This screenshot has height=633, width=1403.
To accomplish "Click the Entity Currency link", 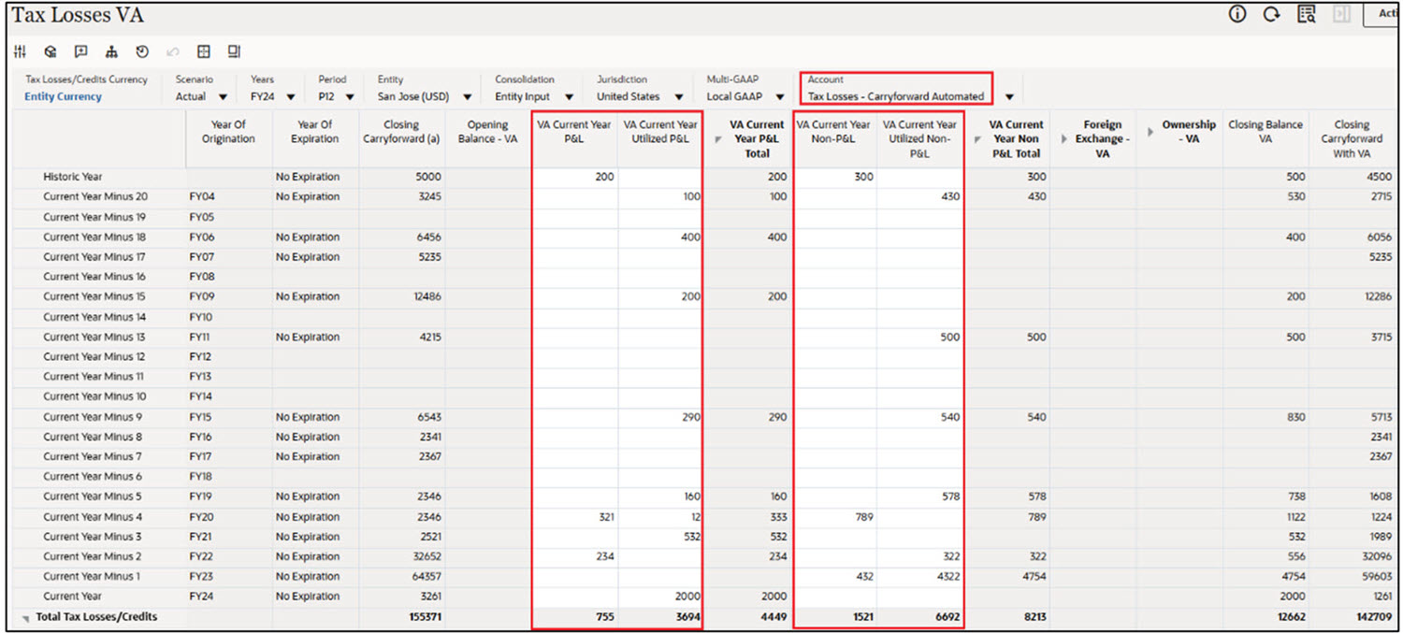I will pos(63,96).
